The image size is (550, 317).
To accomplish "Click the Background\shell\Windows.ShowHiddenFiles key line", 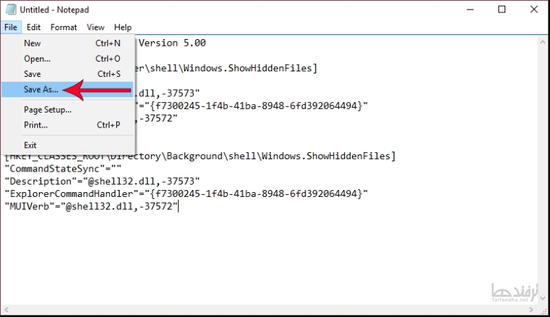I will [200, 156].
